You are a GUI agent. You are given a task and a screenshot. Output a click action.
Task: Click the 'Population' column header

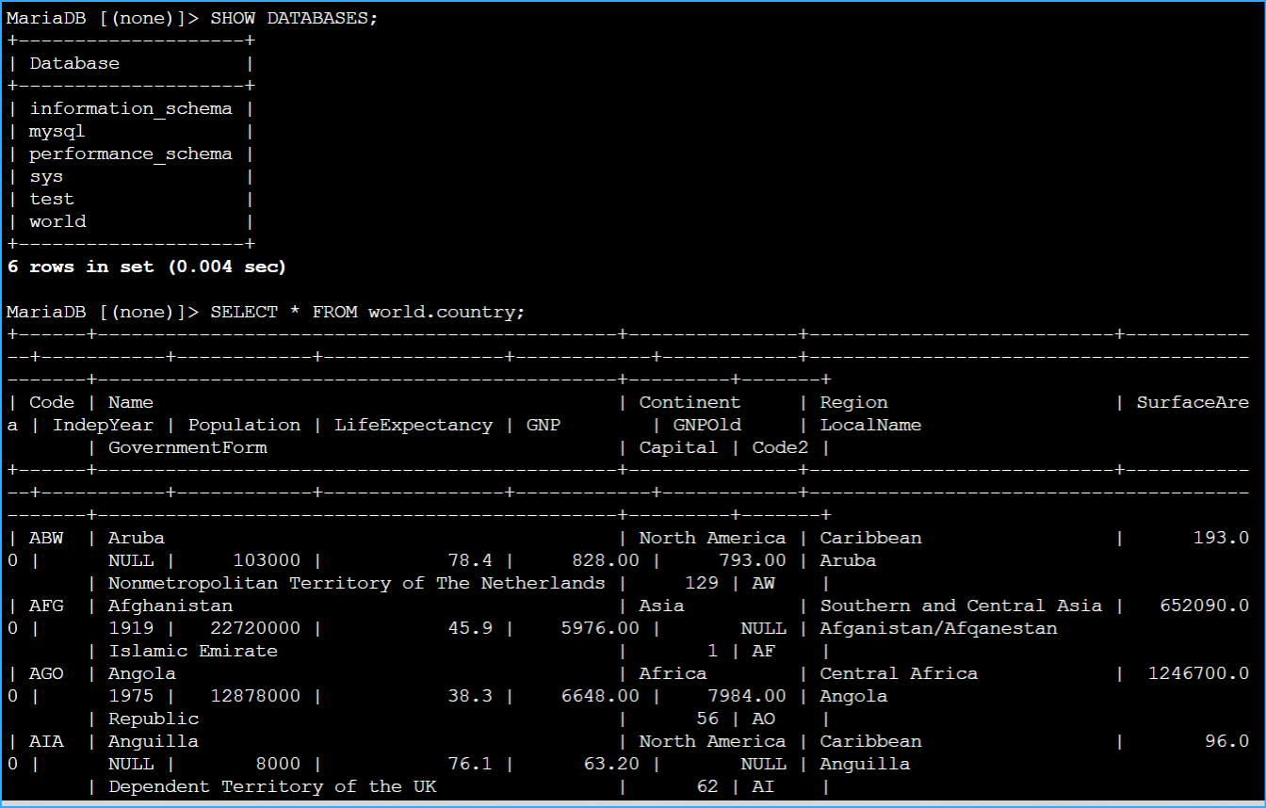click(244, 425)
